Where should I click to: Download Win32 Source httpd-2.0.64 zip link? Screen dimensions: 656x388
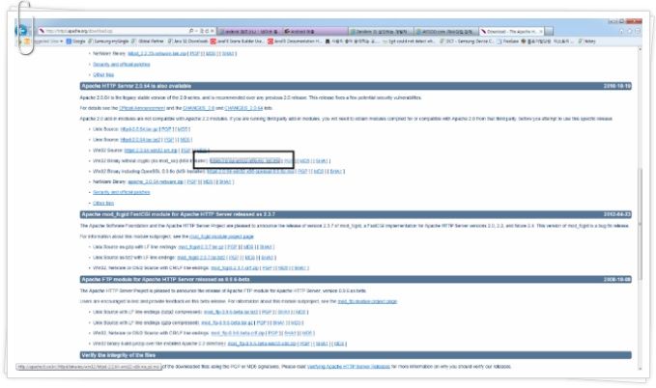point(151,151)
